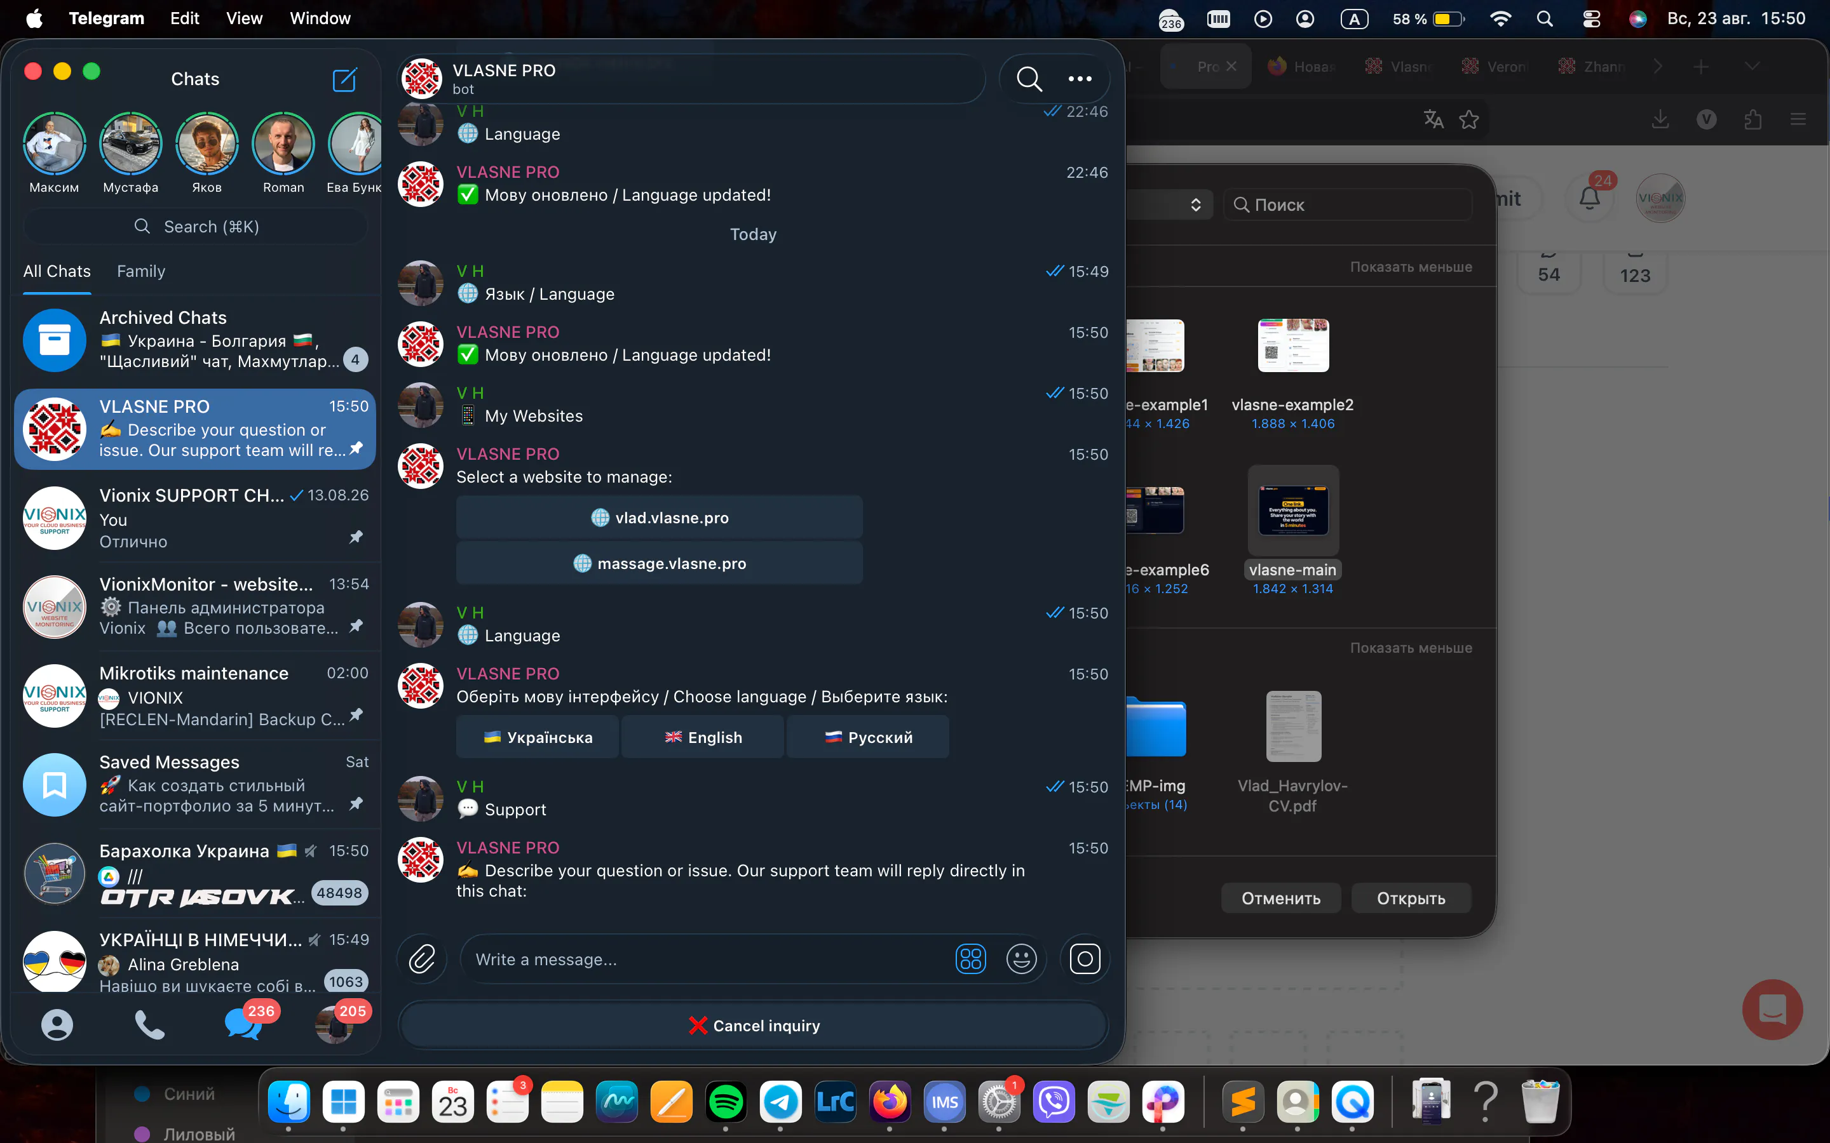Expand the file dialog location dropdown

point(1195,205)
